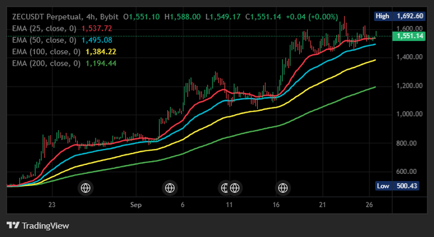
Task: Click the yellow EMA value 1,384.22
Action: click(101, 52)
